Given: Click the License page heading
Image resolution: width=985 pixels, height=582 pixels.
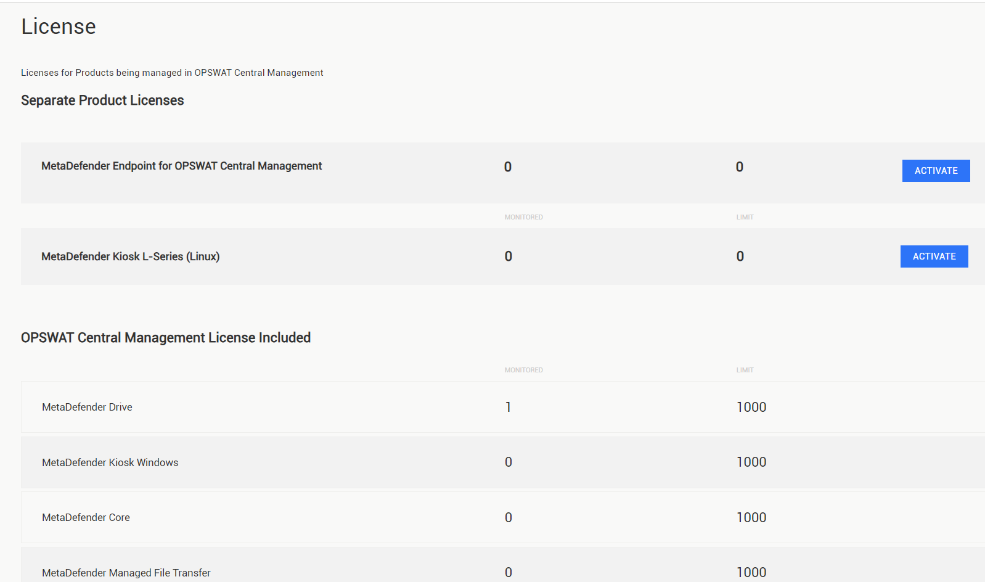Looking at the screenshot, I should pos(59,27).
